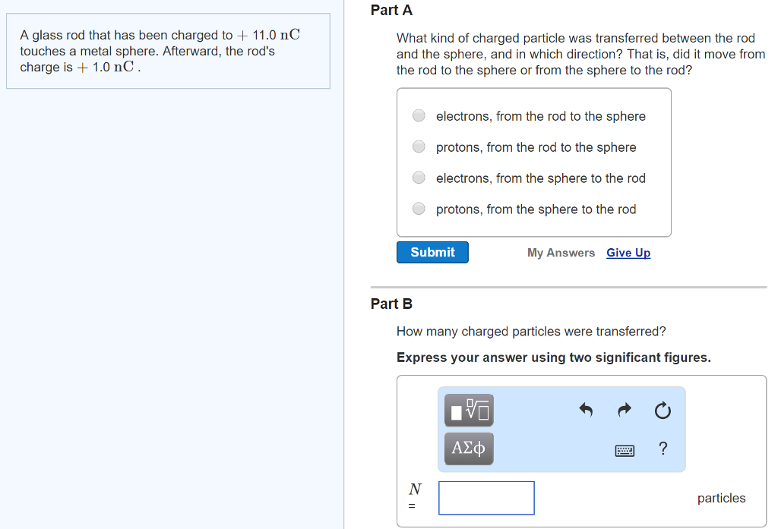Click the Part B heading
This screenshot has width=778, height=529.
click(x=392, y=304)
